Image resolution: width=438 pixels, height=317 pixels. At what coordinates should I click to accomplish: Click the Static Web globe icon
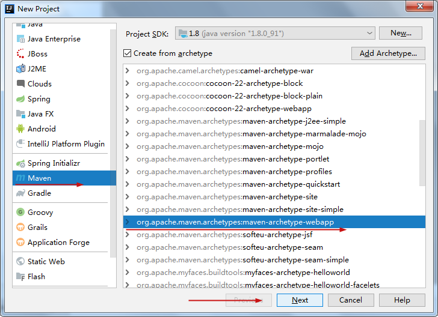20,261
